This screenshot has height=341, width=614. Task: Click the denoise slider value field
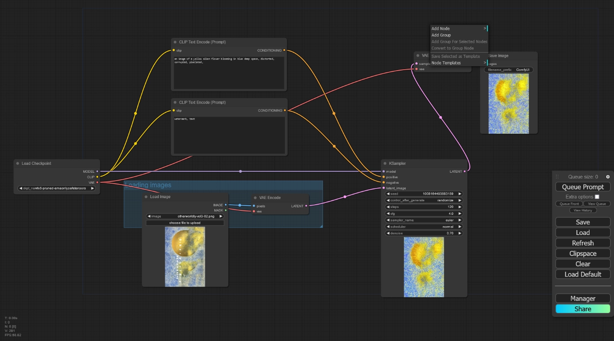coord(424,233)
